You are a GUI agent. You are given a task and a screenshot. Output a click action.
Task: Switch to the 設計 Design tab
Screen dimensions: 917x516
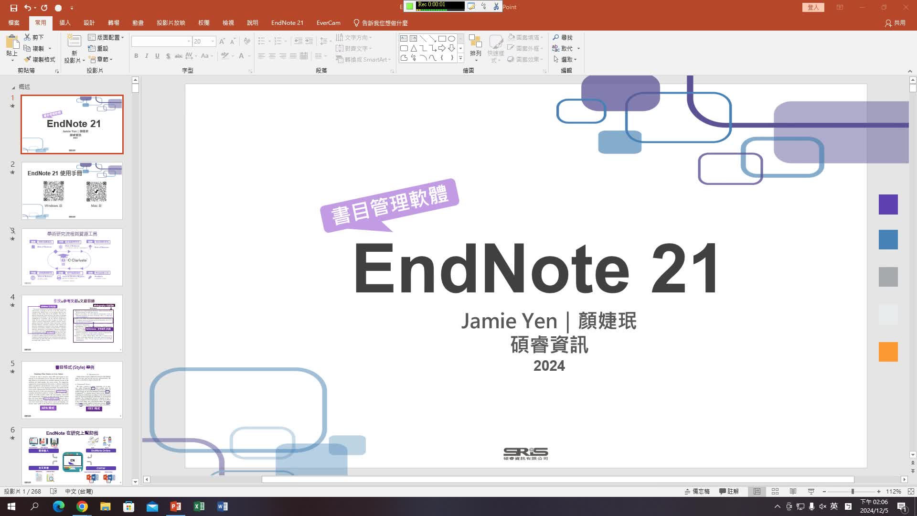89,22
